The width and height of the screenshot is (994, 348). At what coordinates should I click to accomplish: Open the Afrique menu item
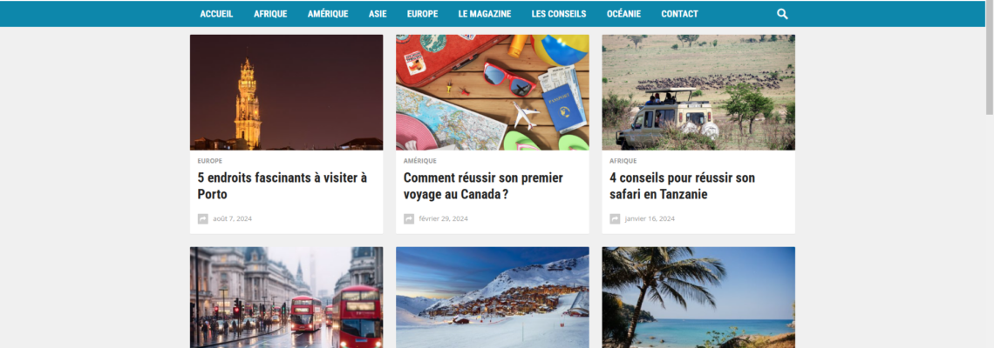pyautogui.click(x=270, y=14)
